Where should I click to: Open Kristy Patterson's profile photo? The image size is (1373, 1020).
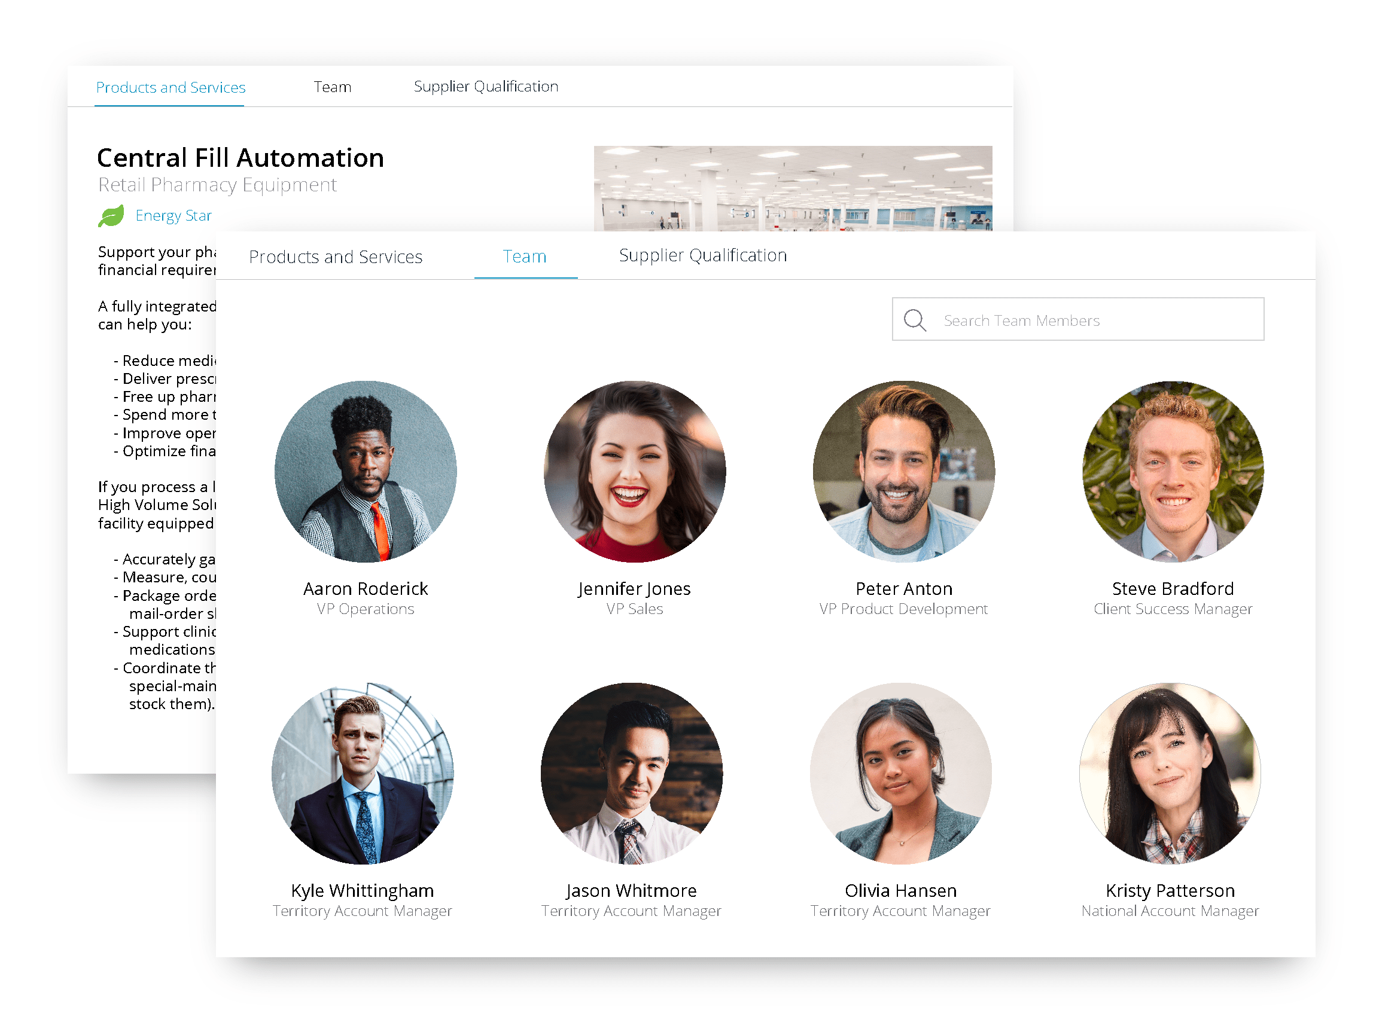pos(1169,772)
